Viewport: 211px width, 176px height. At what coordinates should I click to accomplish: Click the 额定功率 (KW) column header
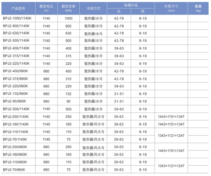[68, 8]
